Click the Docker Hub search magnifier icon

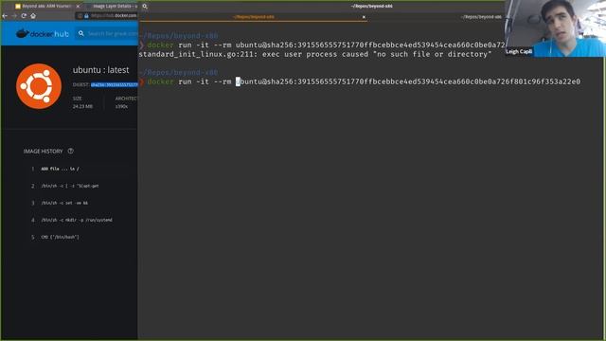click(81, 34)
